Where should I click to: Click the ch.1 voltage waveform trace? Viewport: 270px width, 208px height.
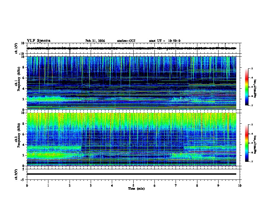(x=132, y=48)
